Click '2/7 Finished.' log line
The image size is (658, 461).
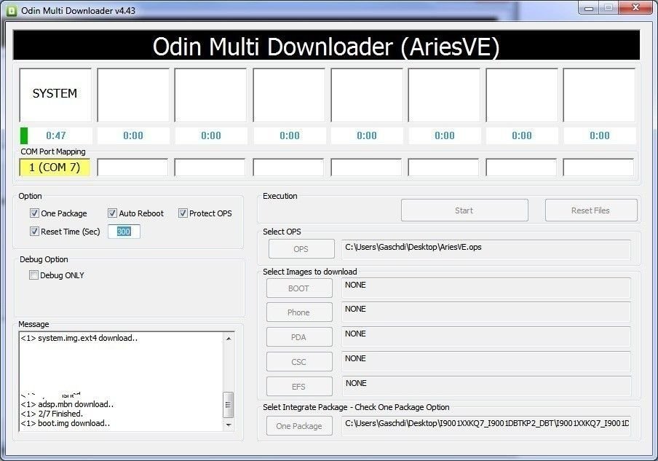point(52,414)
